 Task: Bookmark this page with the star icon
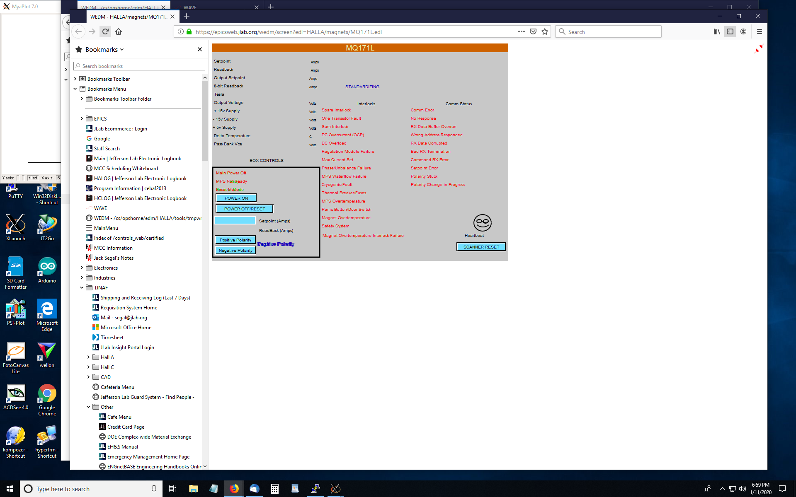pyautogui.click(x=545, y=31)
